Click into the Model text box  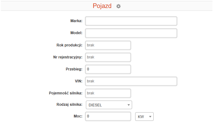tap(131, 33)
